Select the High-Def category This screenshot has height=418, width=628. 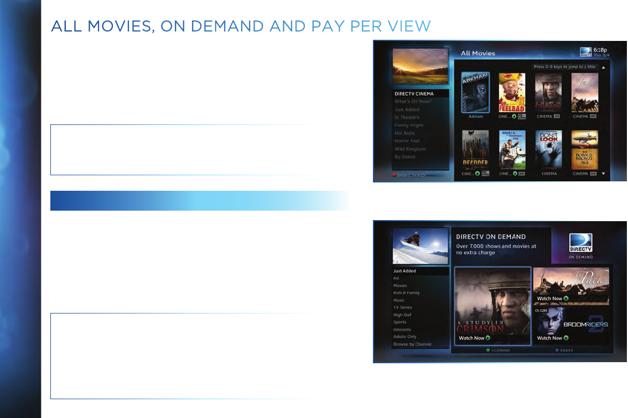click(x=402, y=315)
